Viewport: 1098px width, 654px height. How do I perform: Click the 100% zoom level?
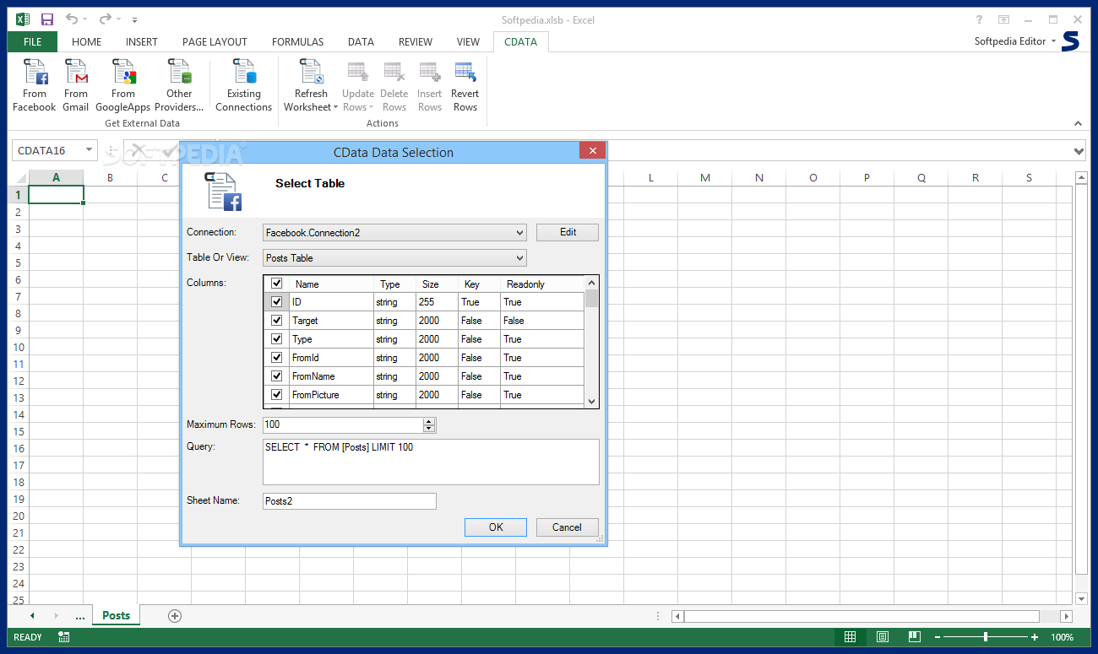coord(1062,637)
